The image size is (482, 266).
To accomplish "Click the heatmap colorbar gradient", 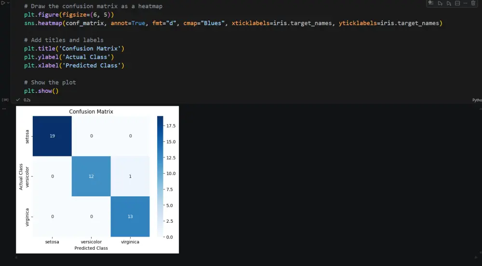I will [x=160, y=177].
